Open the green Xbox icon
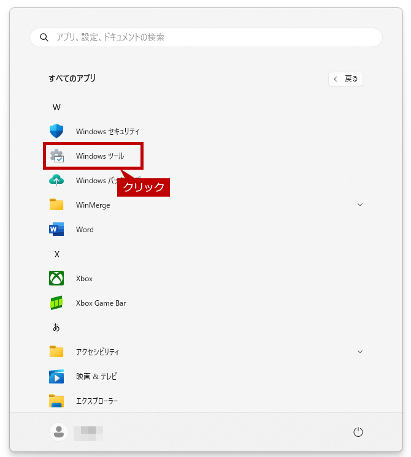 pyautogui.click(x=56, y=278)
